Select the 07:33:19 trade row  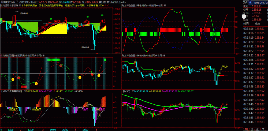point(255,38)
